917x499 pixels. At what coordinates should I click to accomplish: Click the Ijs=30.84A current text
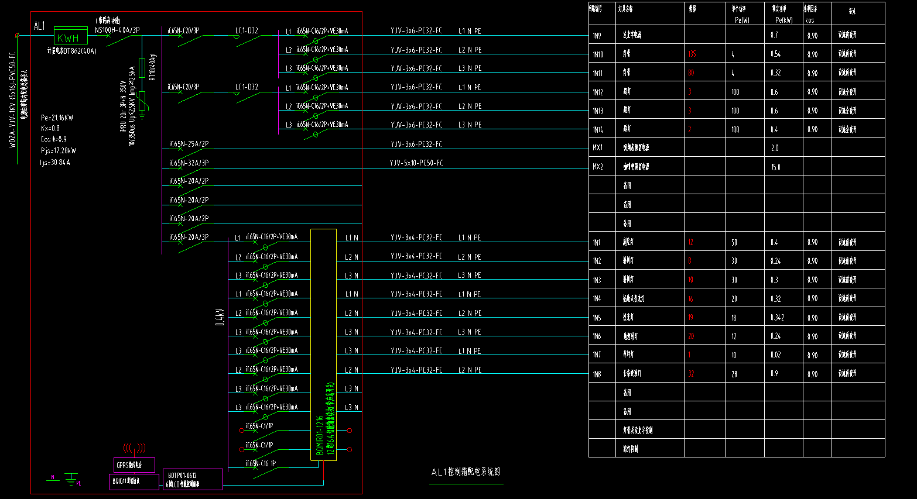coord(55,162)
